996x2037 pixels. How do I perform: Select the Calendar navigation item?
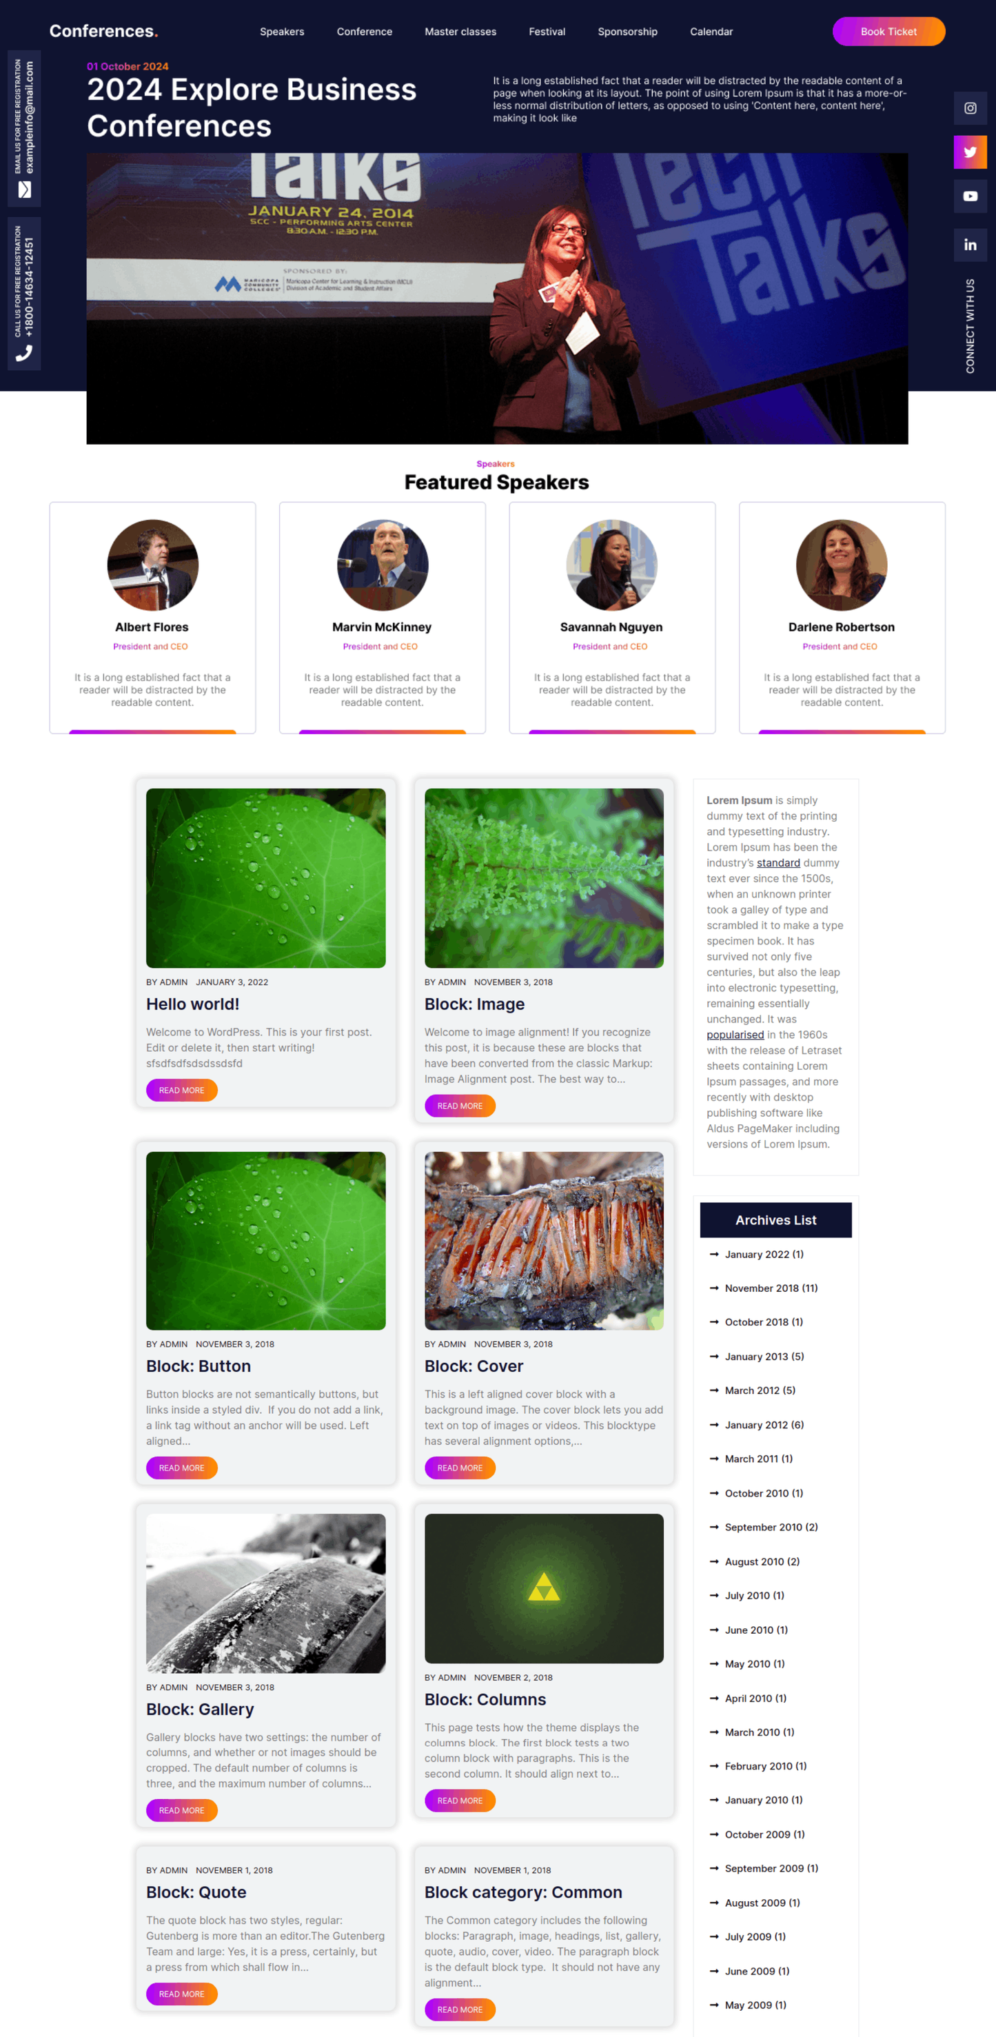coord(711,32)
